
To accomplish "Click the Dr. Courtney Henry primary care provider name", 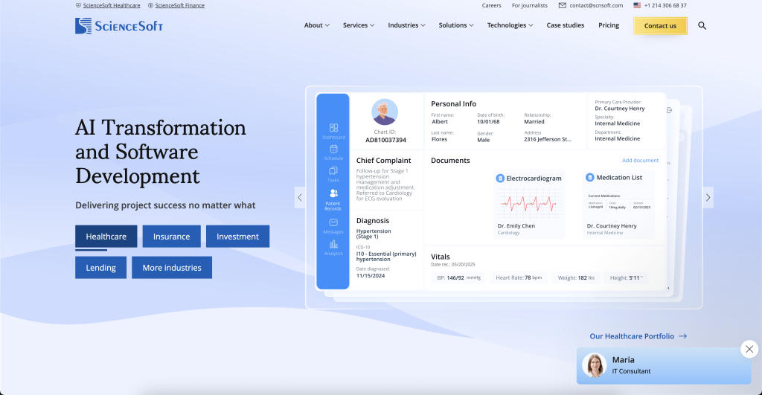I will click(x=620, y=109).
